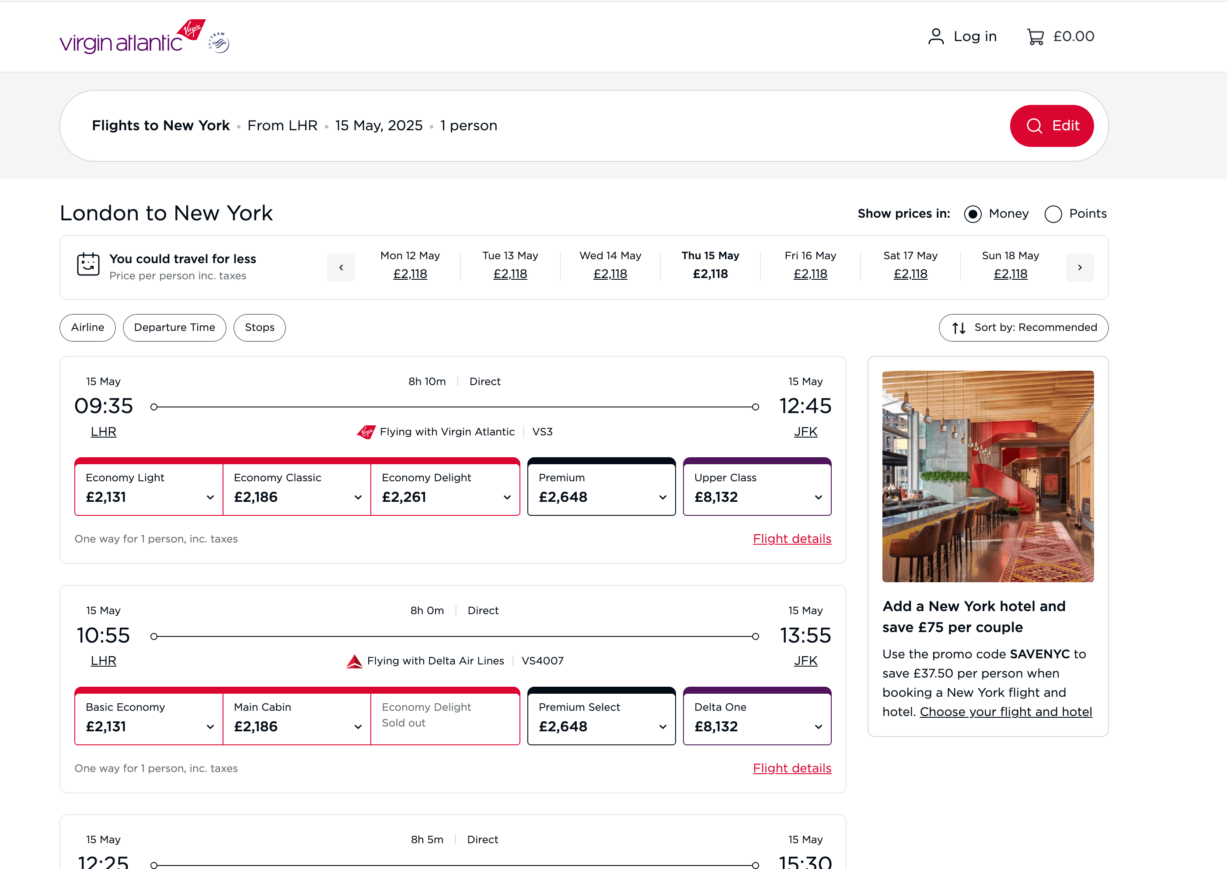This screenshot has height=869, width=1227.
Task: Click the New York hotel photo
Action: click(x=987, y=476)
